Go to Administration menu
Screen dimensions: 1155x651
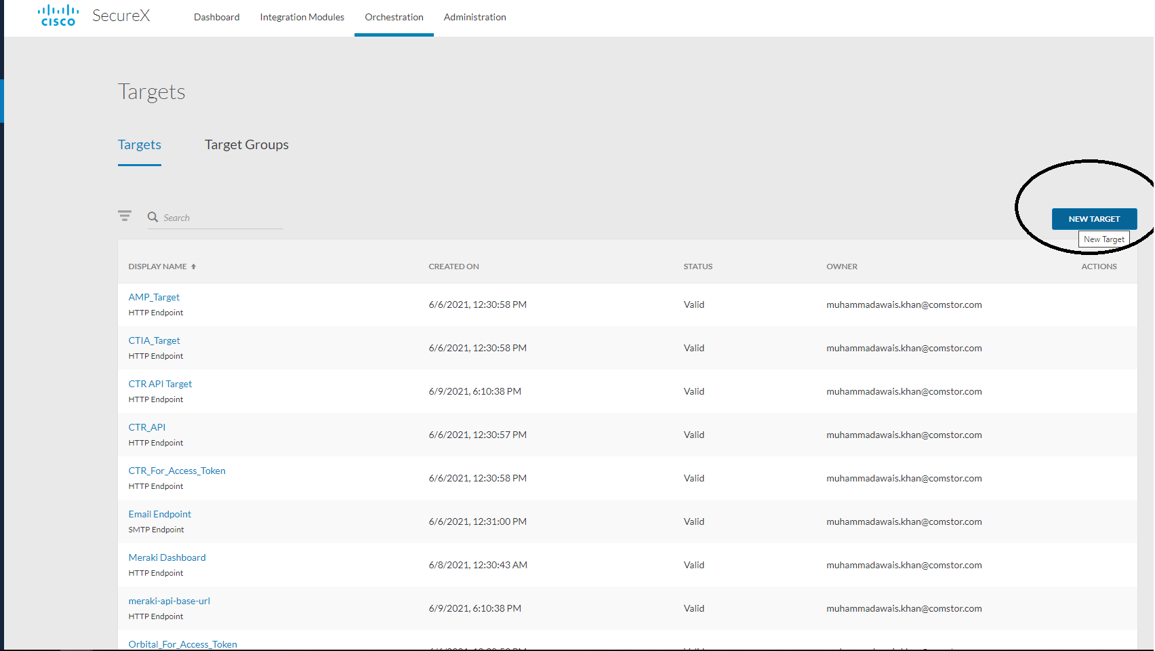(475, 17)
